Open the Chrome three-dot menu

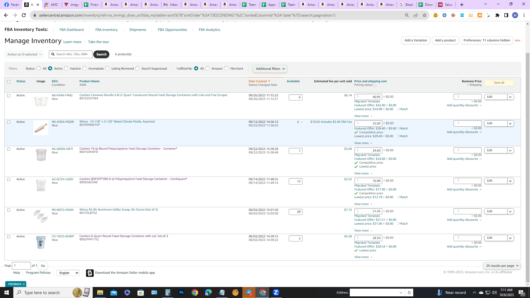click(524, 15)
